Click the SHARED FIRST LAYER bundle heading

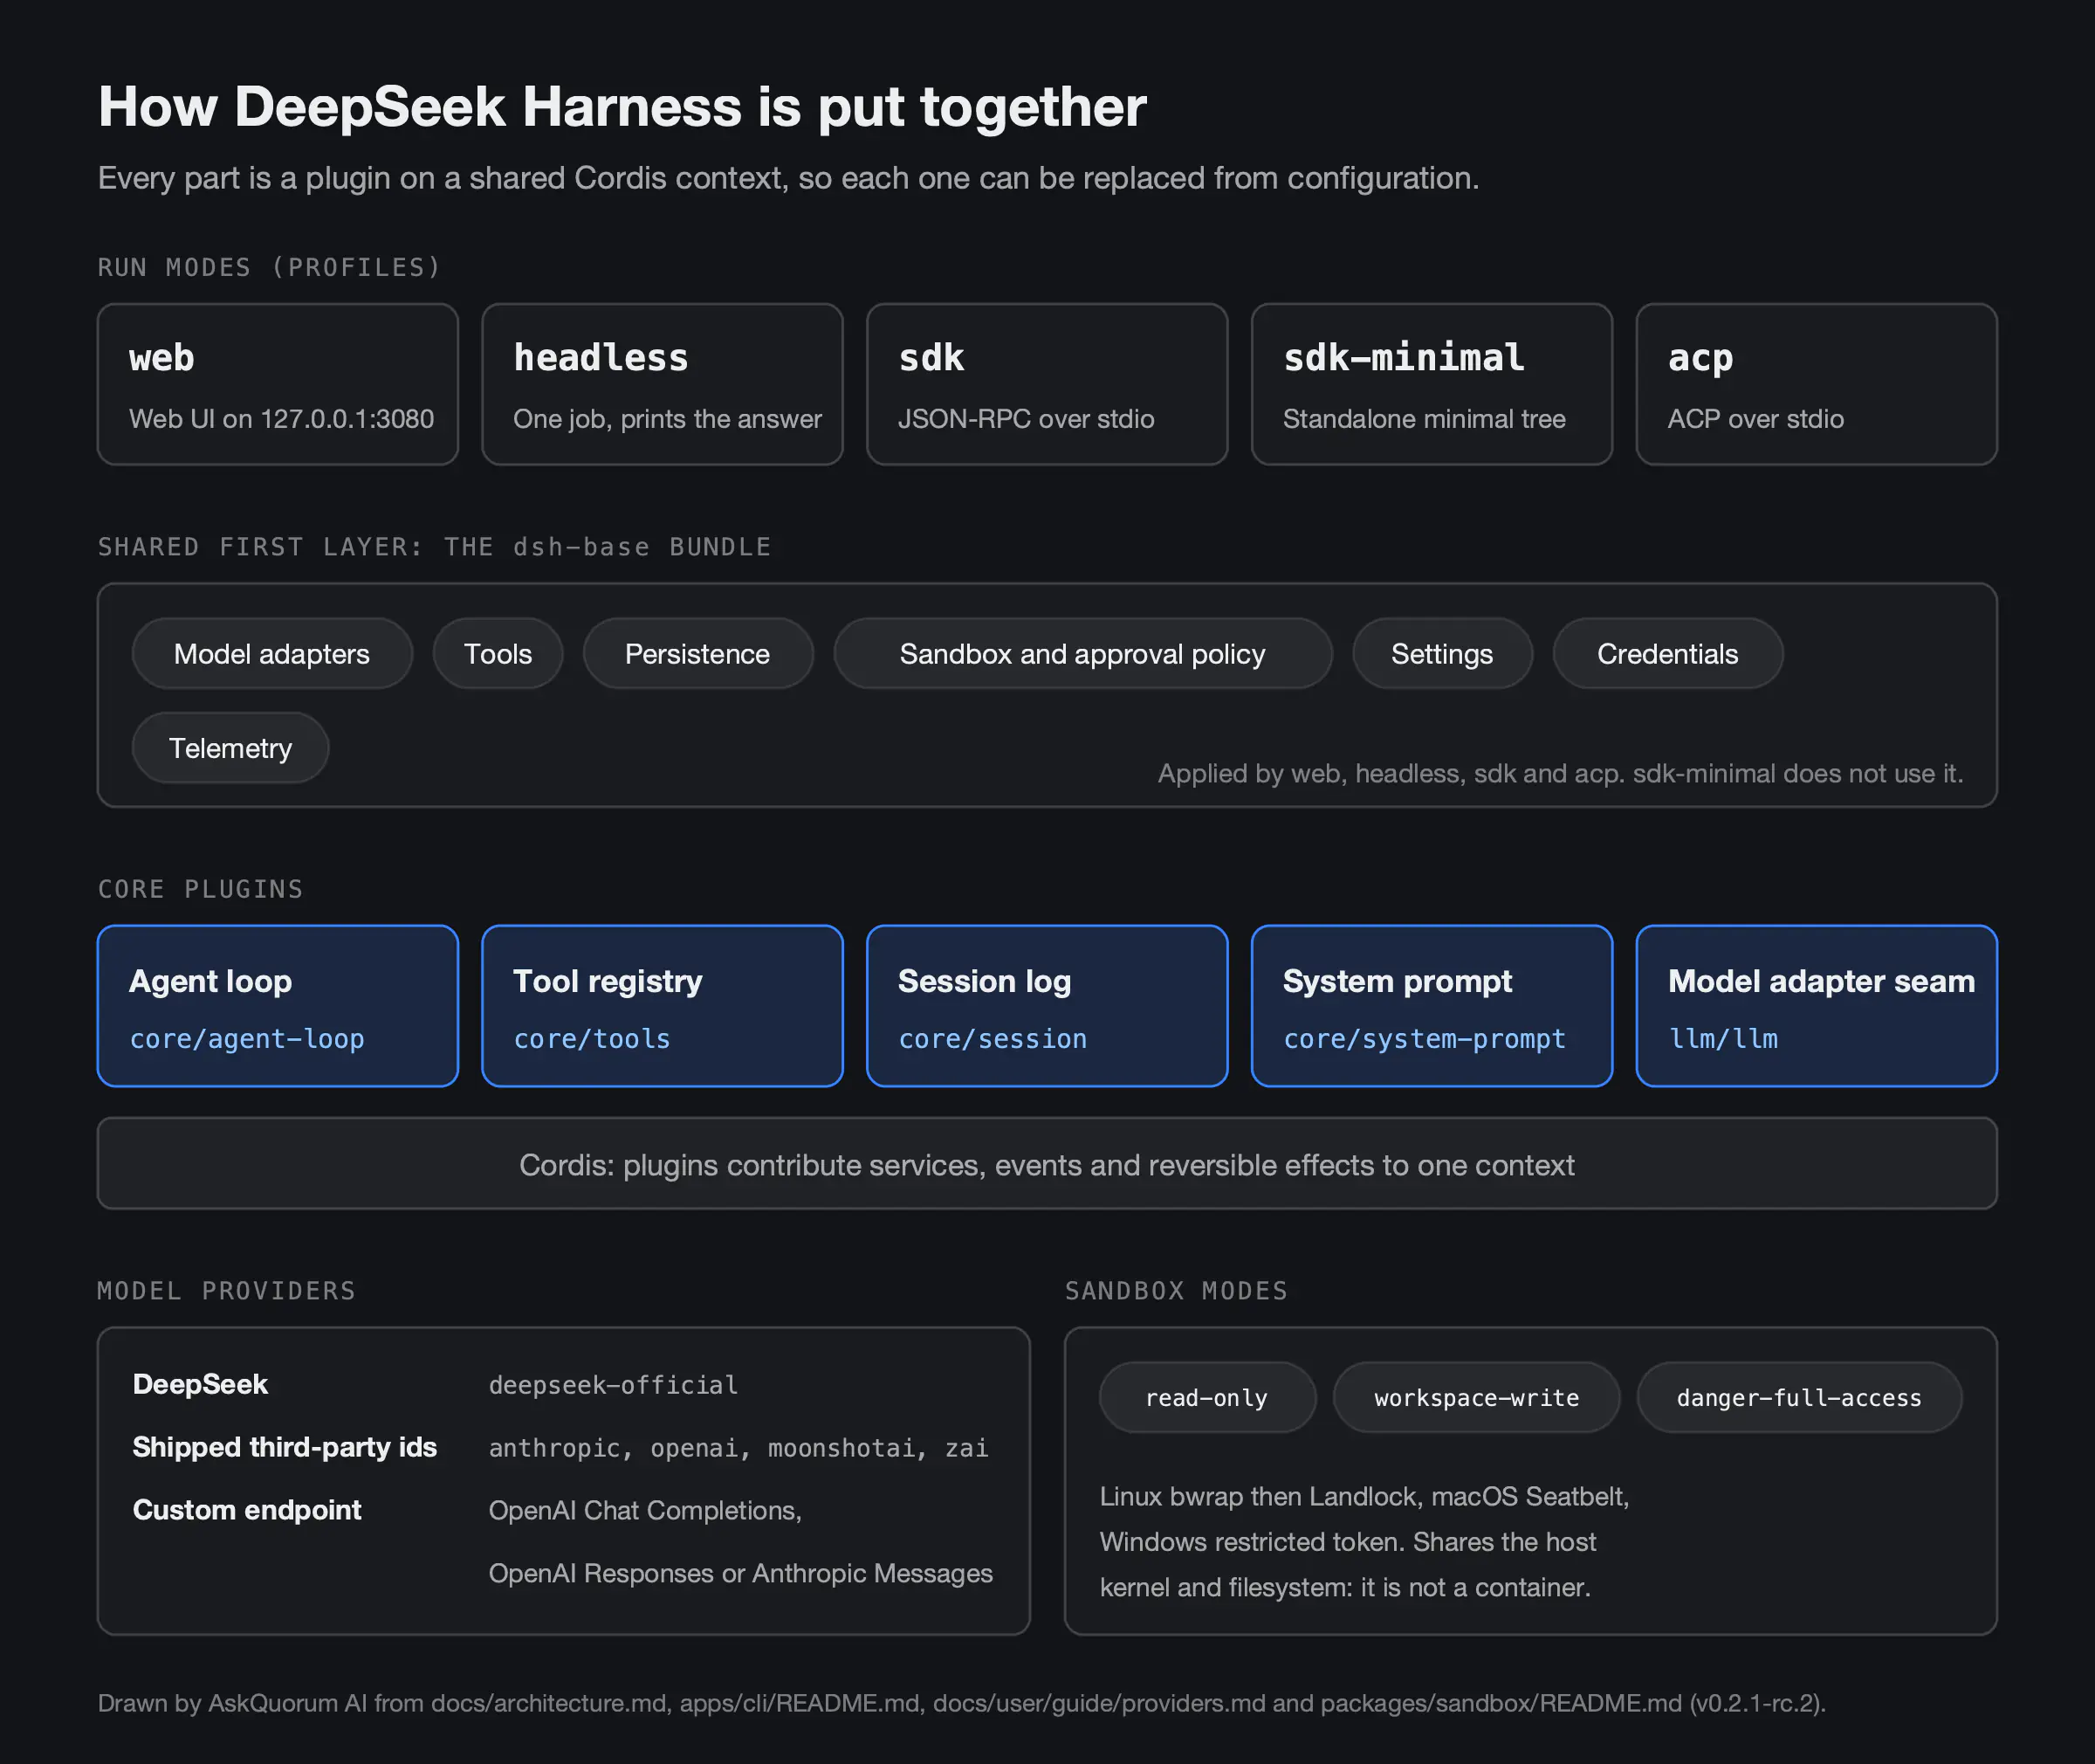tap(435, 547)
